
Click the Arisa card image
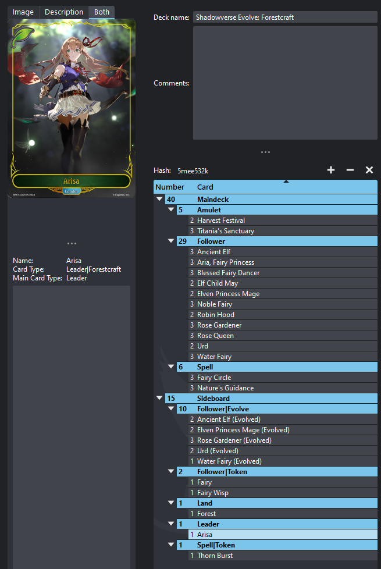point(72,108)
